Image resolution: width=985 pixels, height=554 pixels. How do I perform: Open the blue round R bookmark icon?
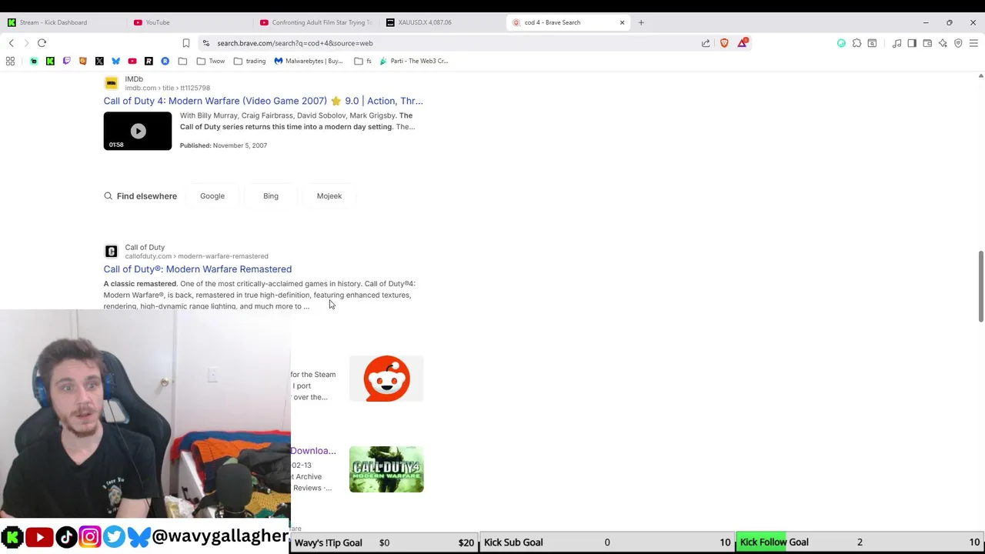tap(165, 61)
